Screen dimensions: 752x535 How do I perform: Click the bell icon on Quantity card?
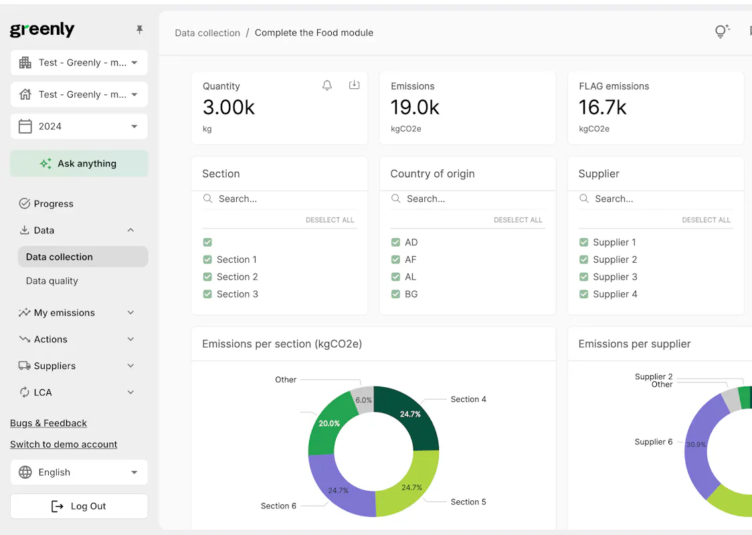(327, 86)
